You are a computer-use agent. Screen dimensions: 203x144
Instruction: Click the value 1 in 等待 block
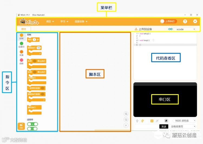(x=34, y=40)
